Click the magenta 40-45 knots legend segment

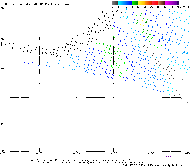168,3
